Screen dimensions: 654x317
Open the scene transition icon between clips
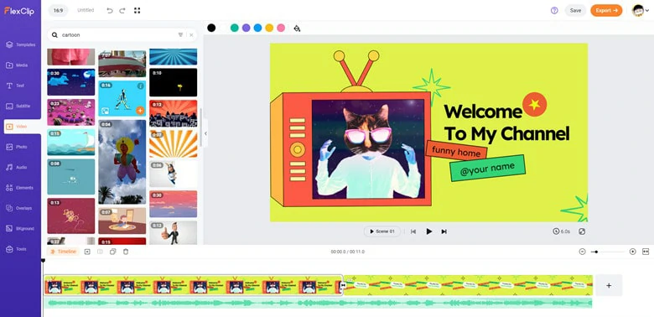click(343, 285)
